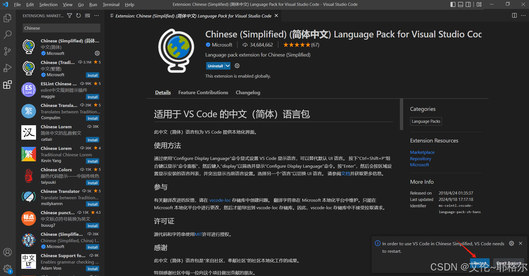Click the details page vertical scrollbar

[x=402, y=114]
